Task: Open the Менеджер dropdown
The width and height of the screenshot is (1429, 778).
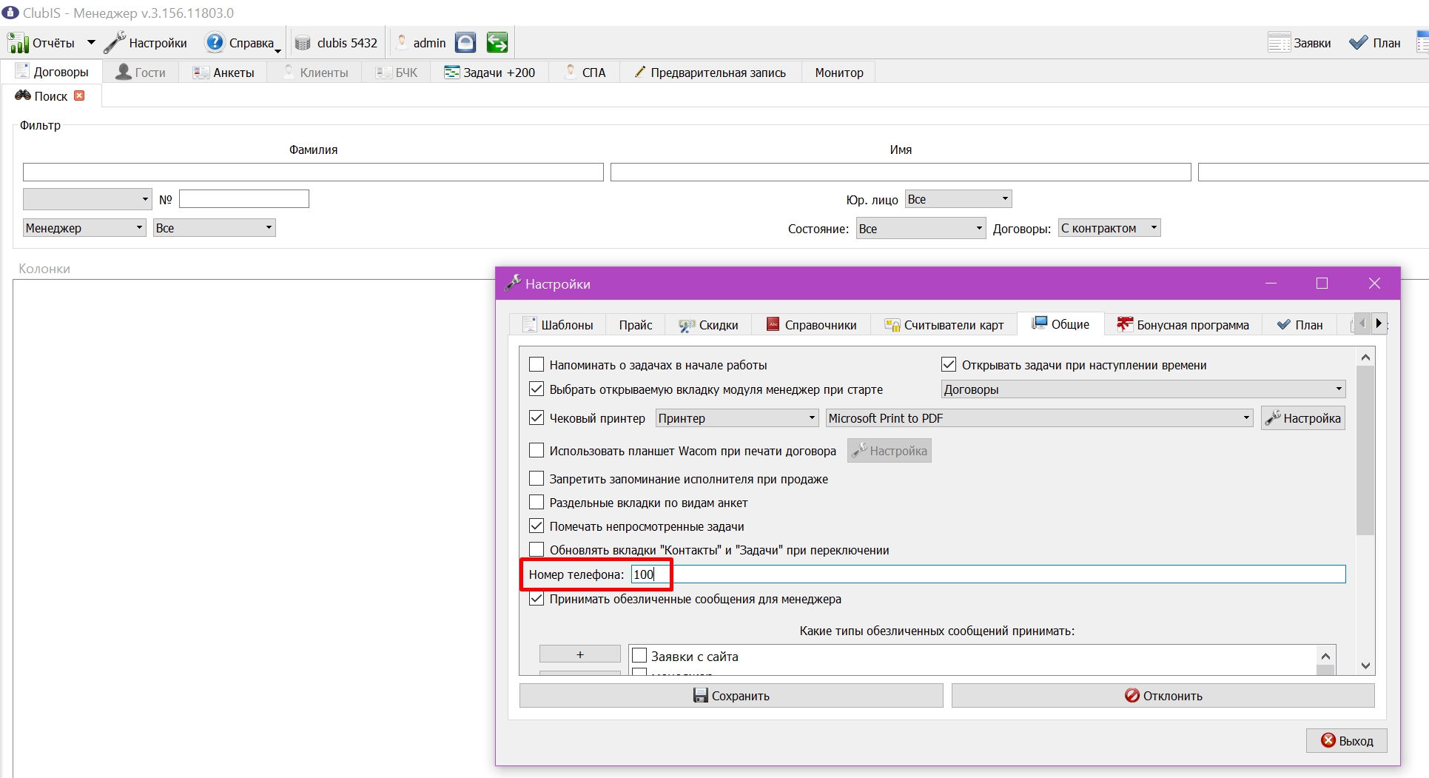Action: point(84,228)
